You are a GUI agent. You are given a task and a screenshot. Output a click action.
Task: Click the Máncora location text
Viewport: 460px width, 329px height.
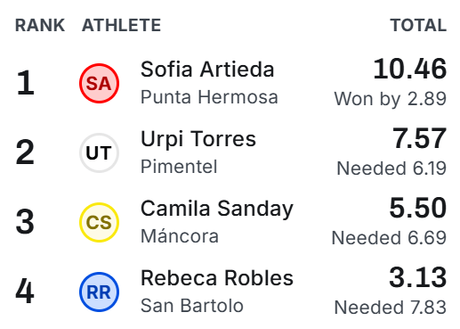click(180, 236)
